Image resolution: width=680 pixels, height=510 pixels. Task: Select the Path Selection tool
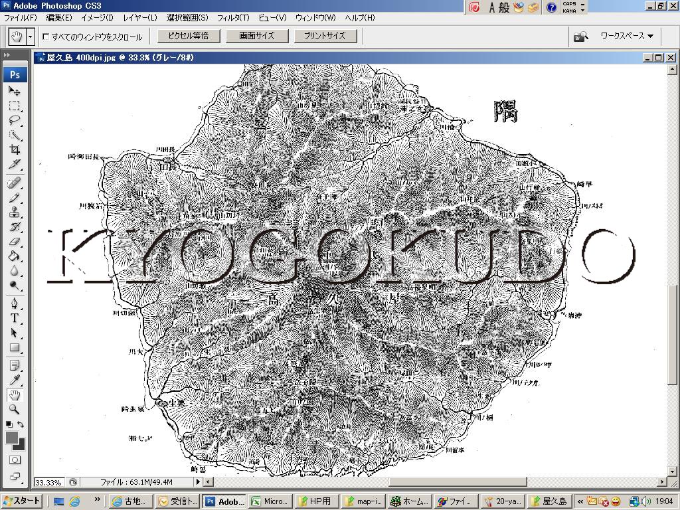15,333
